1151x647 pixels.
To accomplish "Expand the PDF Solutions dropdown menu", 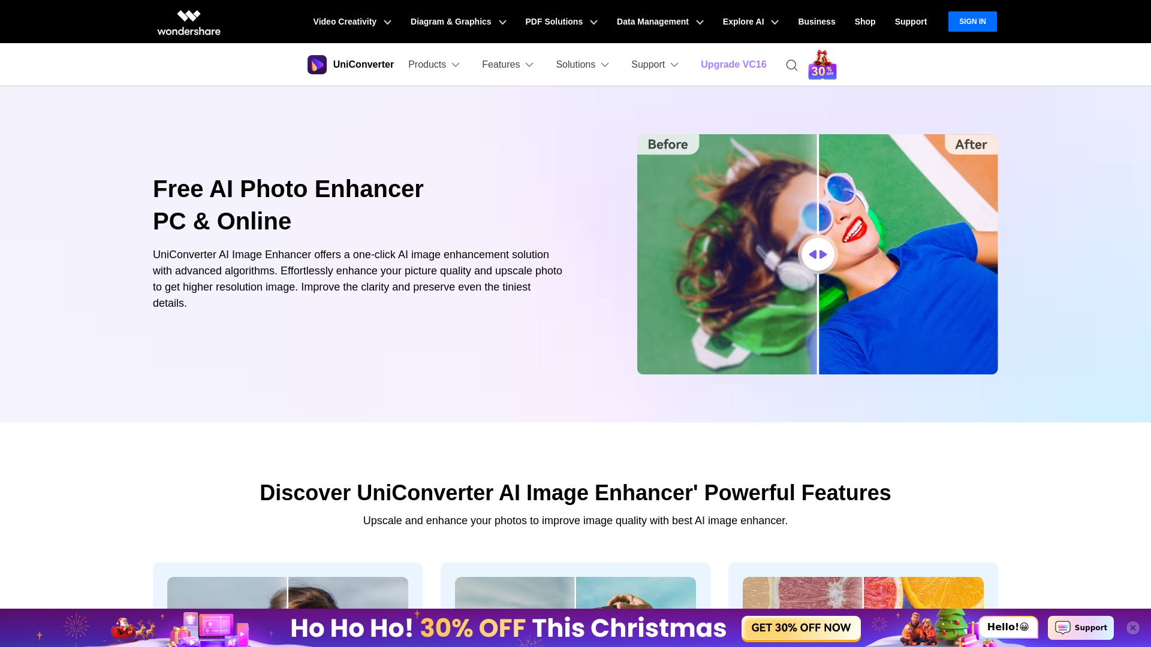I will tap(561, 22).
